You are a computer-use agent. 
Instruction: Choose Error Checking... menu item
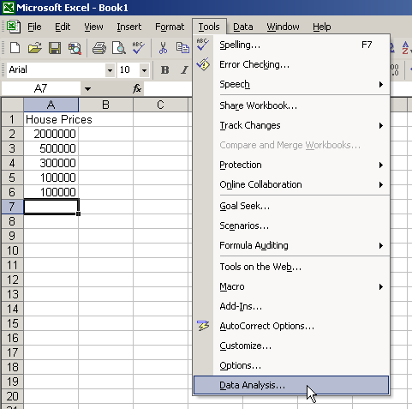click(x=291, y=64)
